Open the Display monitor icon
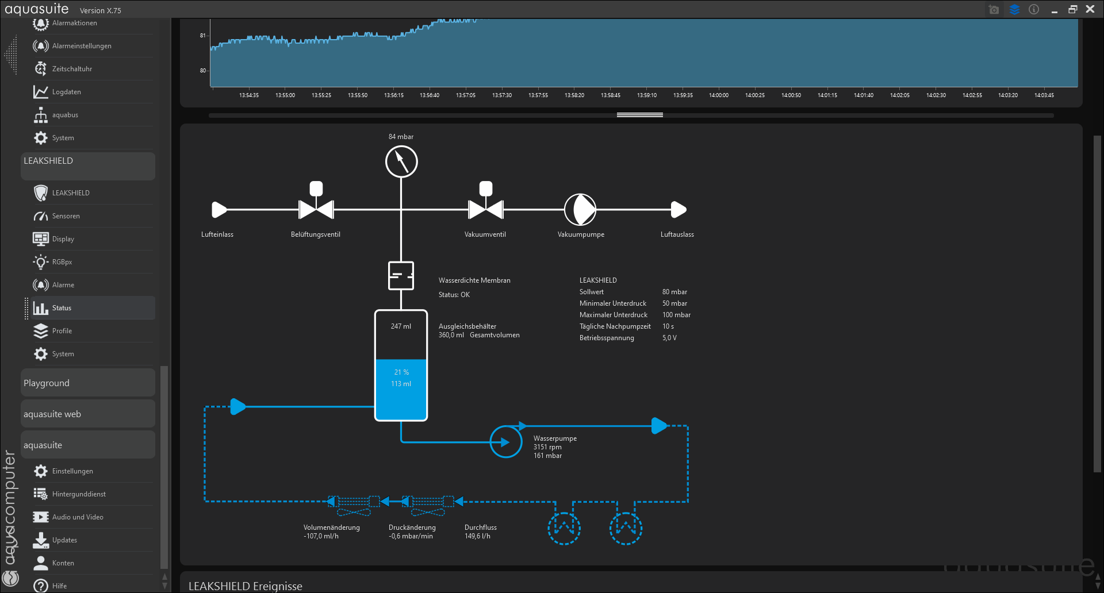This screenshot has width=1104, height=593. click(x=40, y=239)
